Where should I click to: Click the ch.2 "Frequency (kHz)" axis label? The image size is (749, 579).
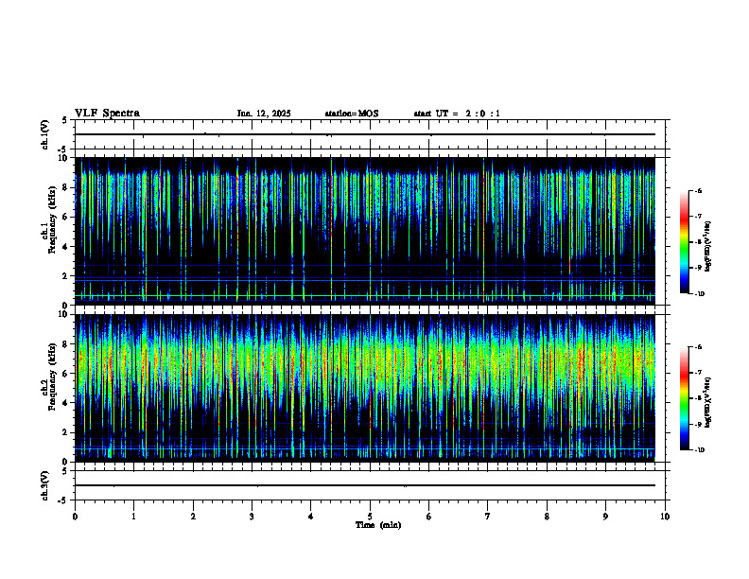52,377
